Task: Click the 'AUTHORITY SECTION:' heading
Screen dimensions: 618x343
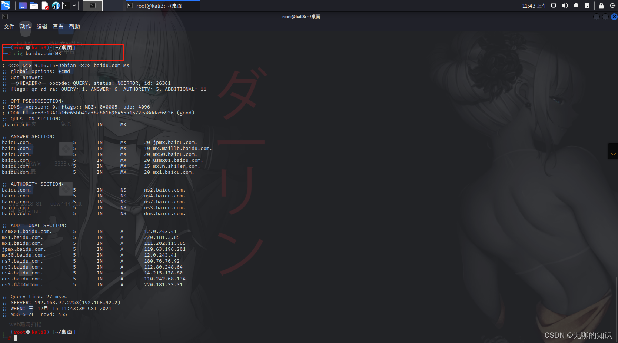Action: (33, 184)
